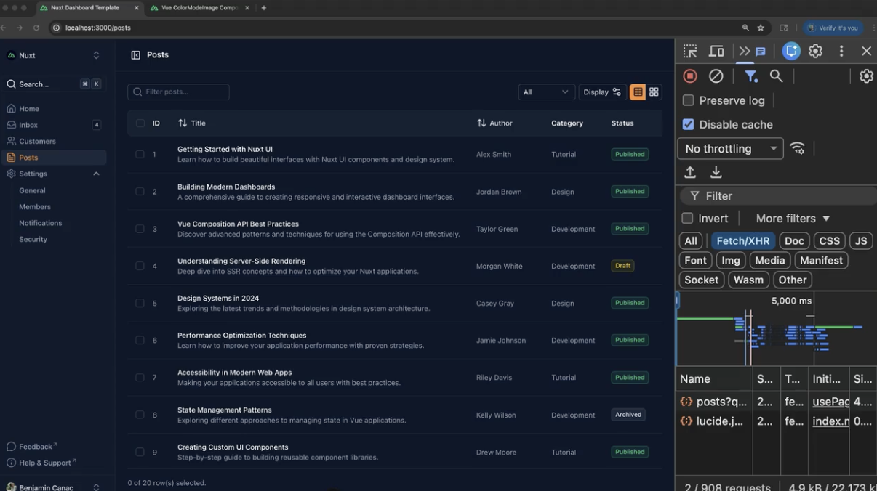Switch to grid view of posts

click(654, 92)
